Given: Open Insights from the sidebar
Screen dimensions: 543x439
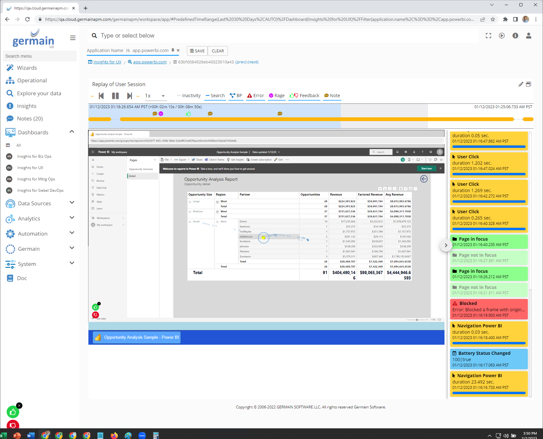Looking at the screenshot, I should [x=27, y=106].
